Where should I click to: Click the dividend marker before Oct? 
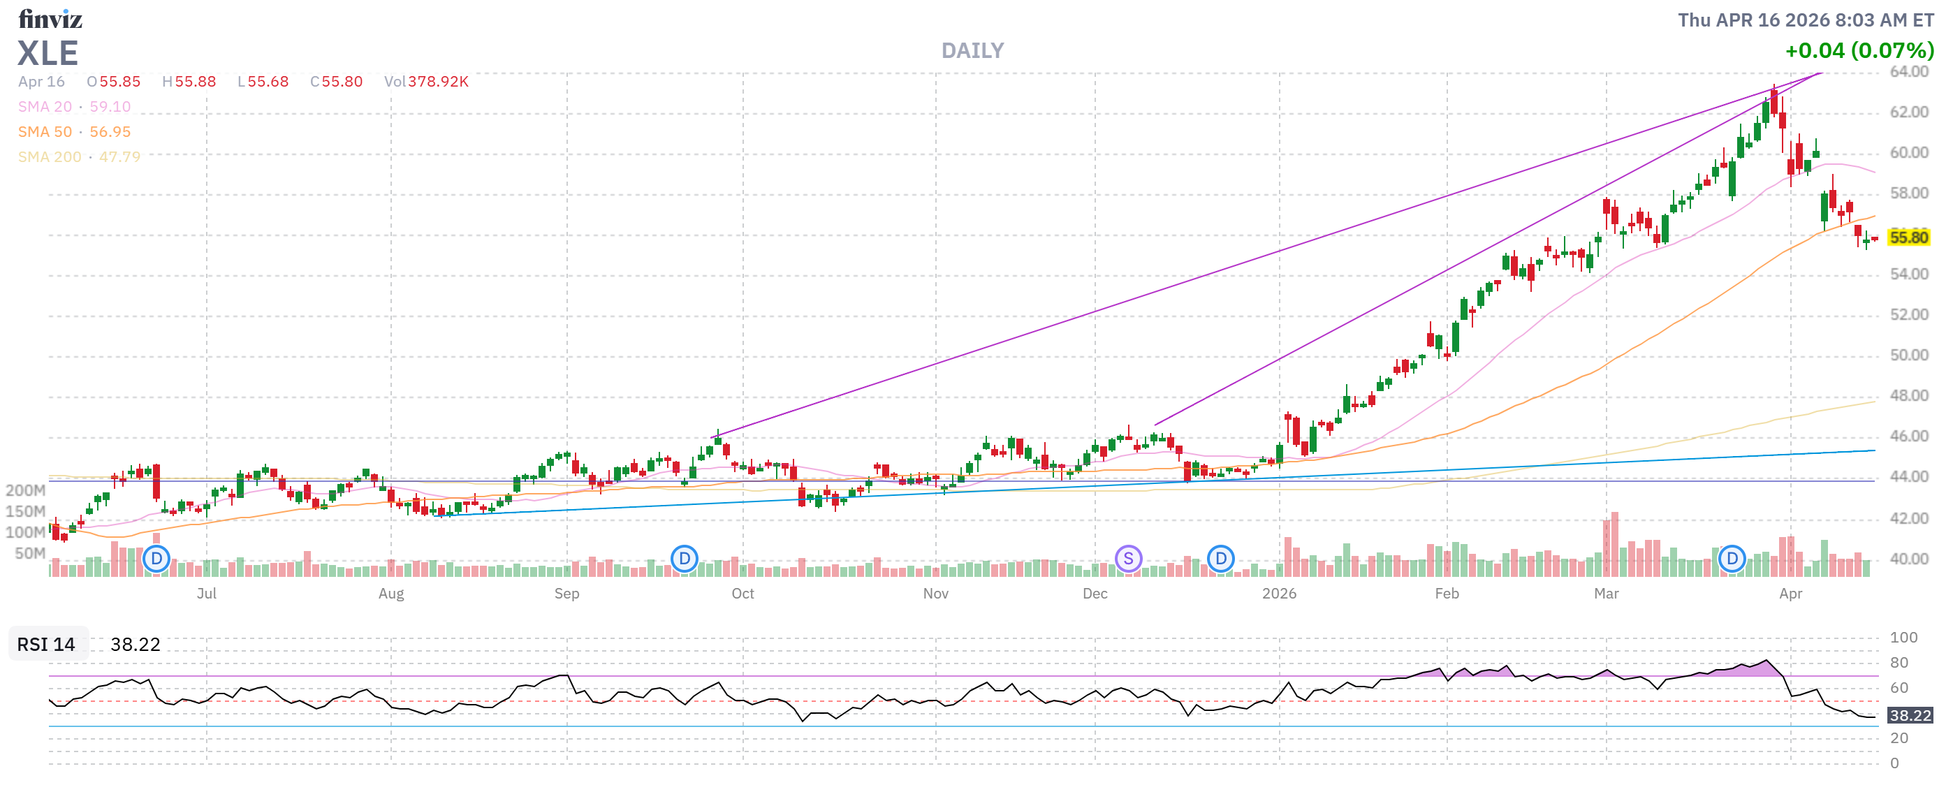click(684, 559)
